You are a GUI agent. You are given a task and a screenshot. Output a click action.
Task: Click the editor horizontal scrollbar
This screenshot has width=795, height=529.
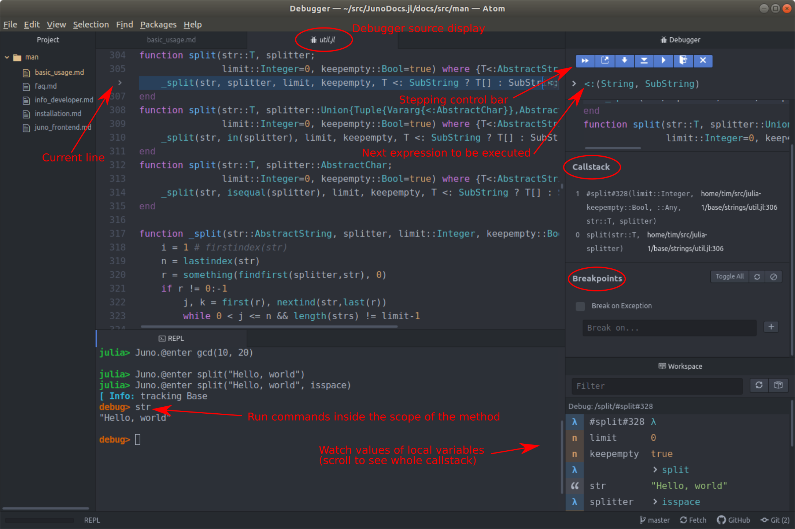point(269,326)
